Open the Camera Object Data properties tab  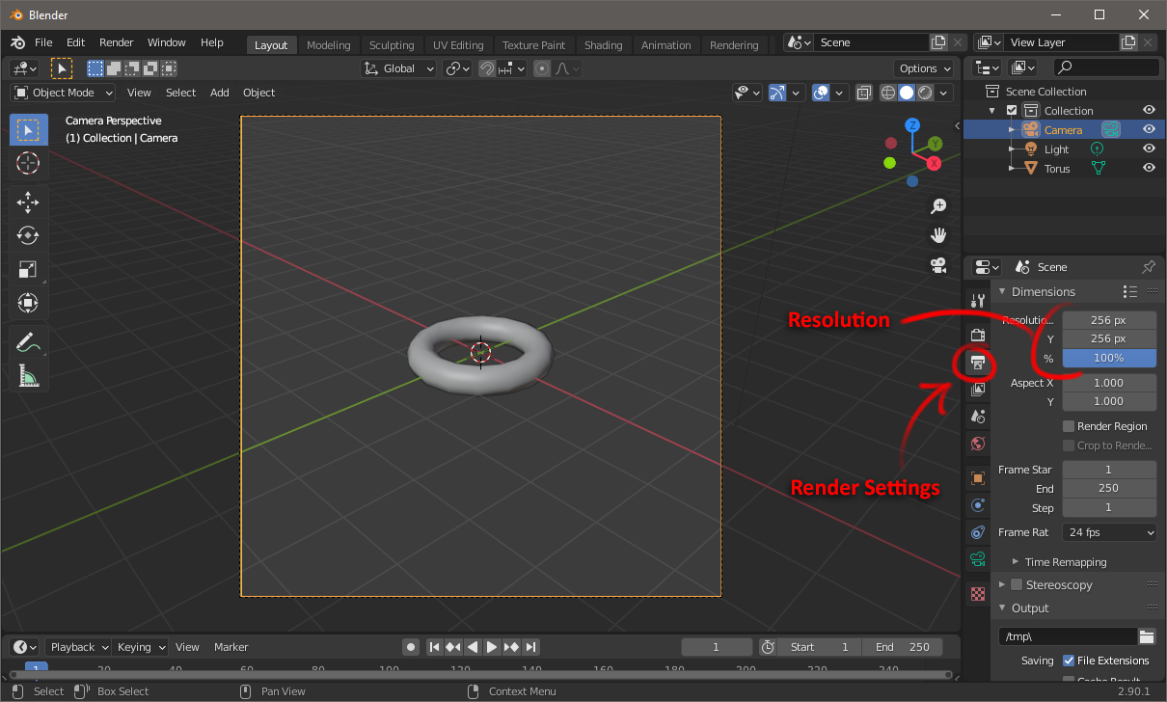pyautogui.click(x=978, y=559)
